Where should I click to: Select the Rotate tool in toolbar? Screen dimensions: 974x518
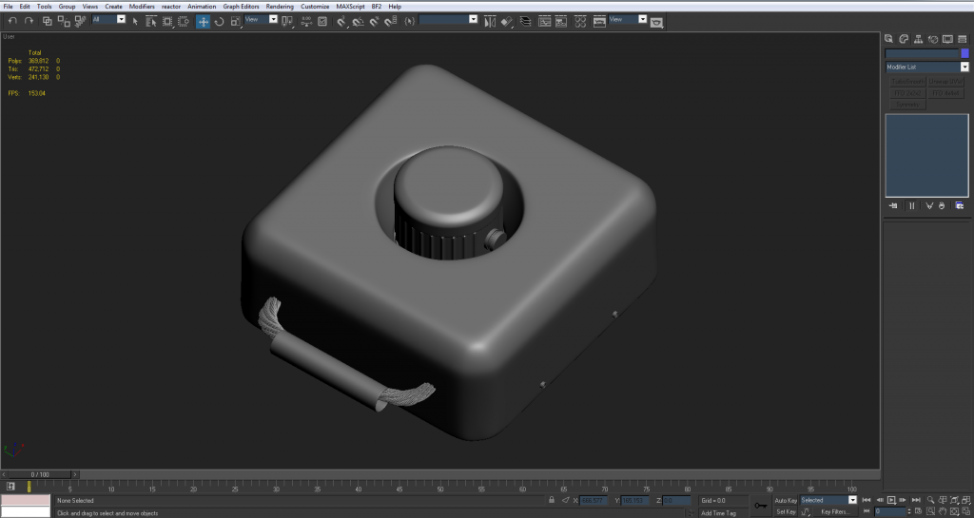219,20
